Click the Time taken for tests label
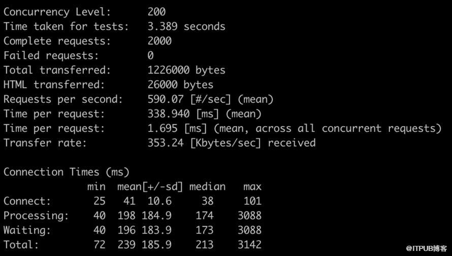 (66, 26)
